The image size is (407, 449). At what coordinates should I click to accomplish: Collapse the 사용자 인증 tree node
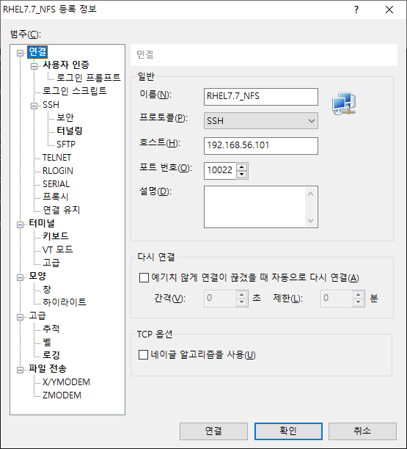(x=34, y=66)
